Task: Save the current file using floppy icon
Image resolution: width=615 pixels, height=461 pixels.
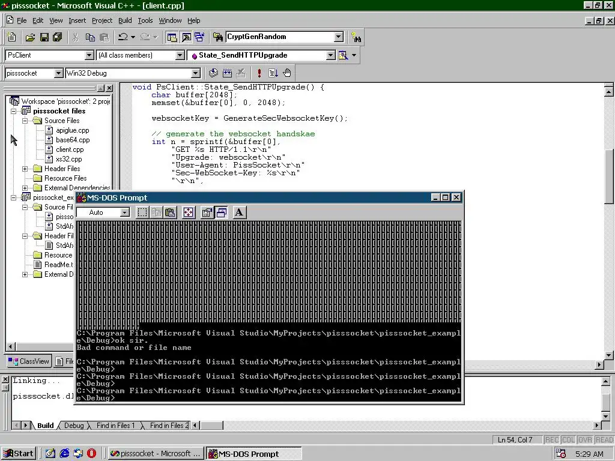Action: click(44, 37)
